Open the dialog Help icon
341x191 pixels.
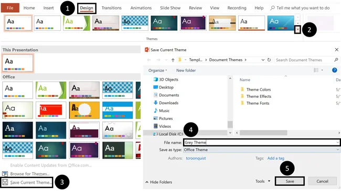pos(335,70)
